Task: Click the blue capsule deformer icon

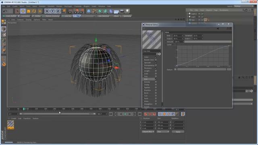Action: pos(111,11)
